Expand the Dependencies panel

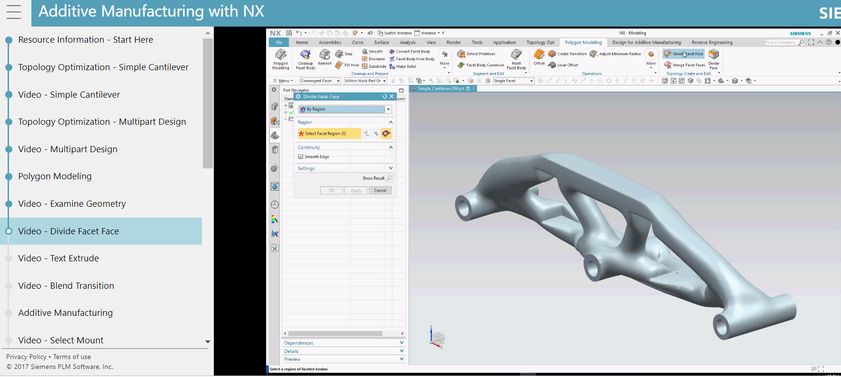(344, 343)
